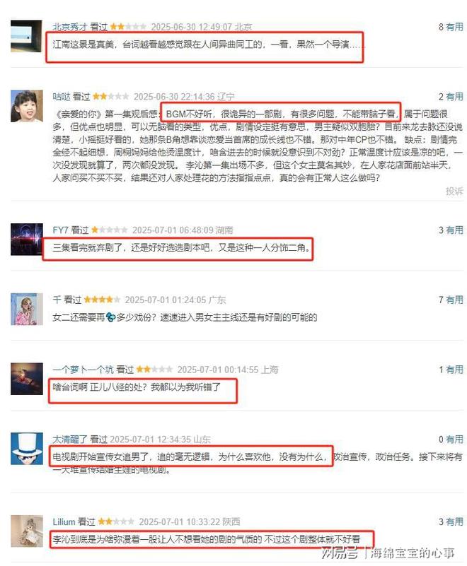Click the blue emoji in 千's comment
This screenshot has width=467, height=566.
tap(110, 317)
